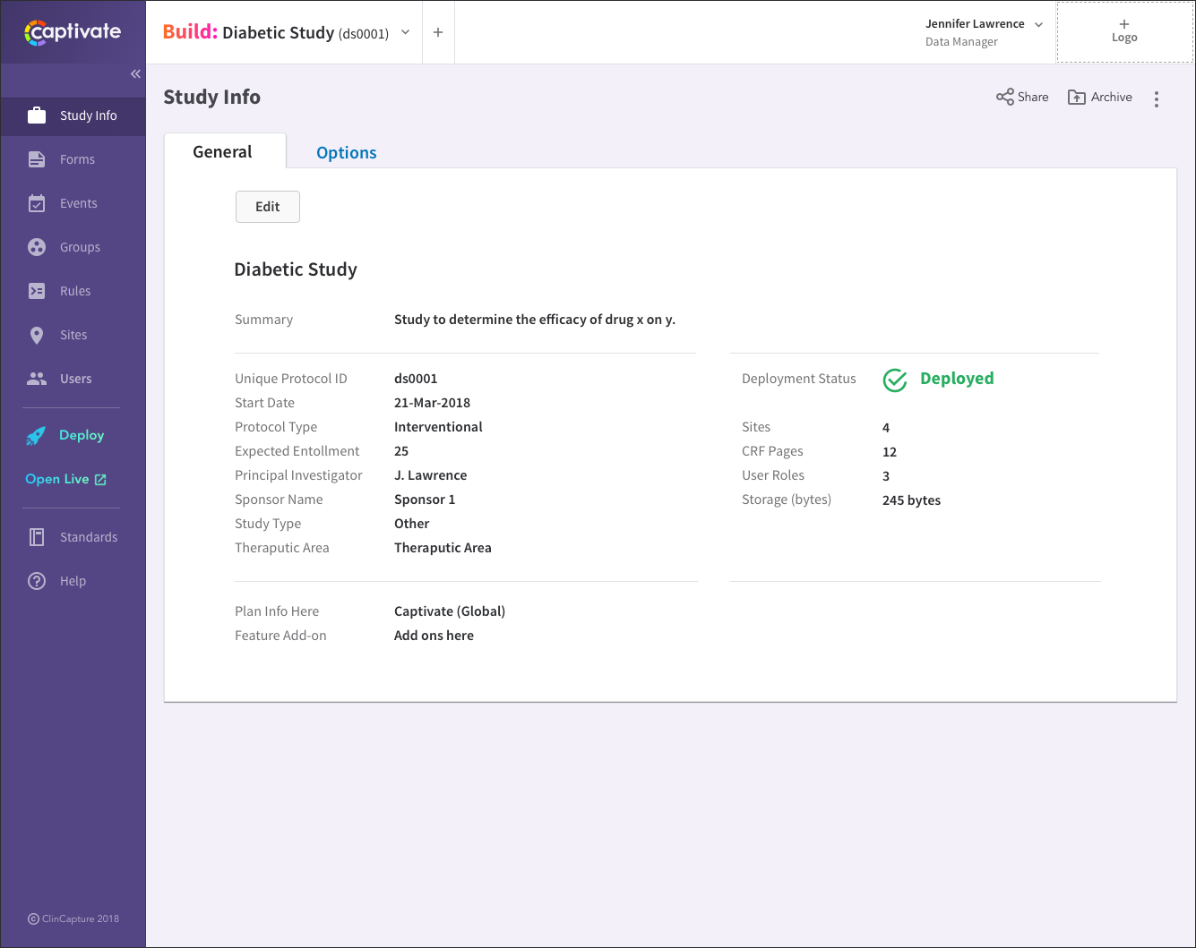1196x948 pixels.
Task: Open Events via the calendar icon
Action: click(37, 203)
